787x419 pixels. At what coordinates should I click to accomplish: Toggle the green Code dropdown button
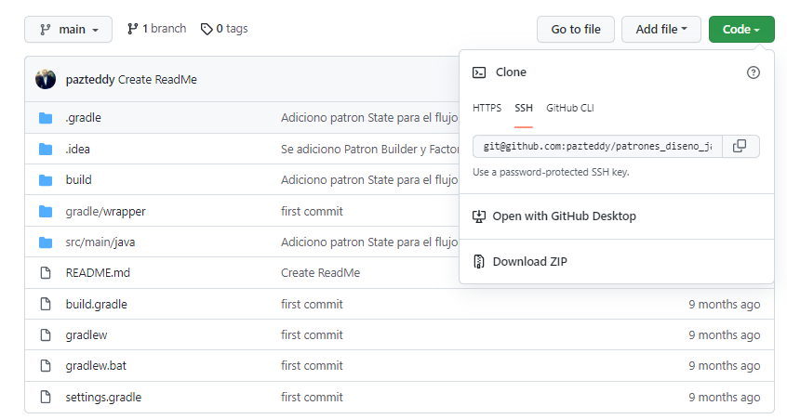741,30
